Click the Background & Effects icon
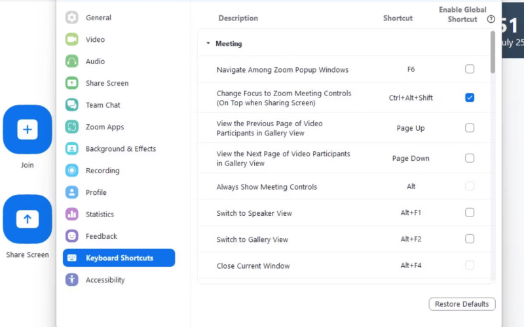 pyautogui.click(x=72, y=148)
